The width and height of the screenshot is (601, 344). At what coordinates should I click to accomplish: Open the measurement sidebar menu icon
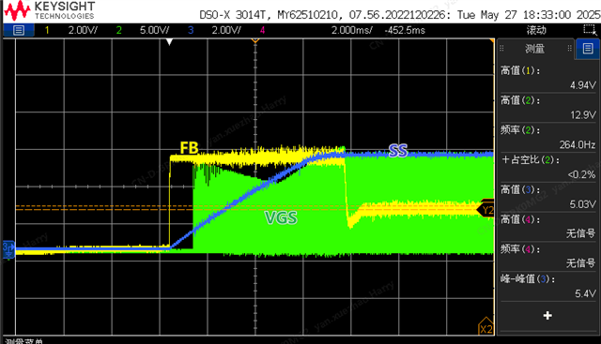coord(588,49)
